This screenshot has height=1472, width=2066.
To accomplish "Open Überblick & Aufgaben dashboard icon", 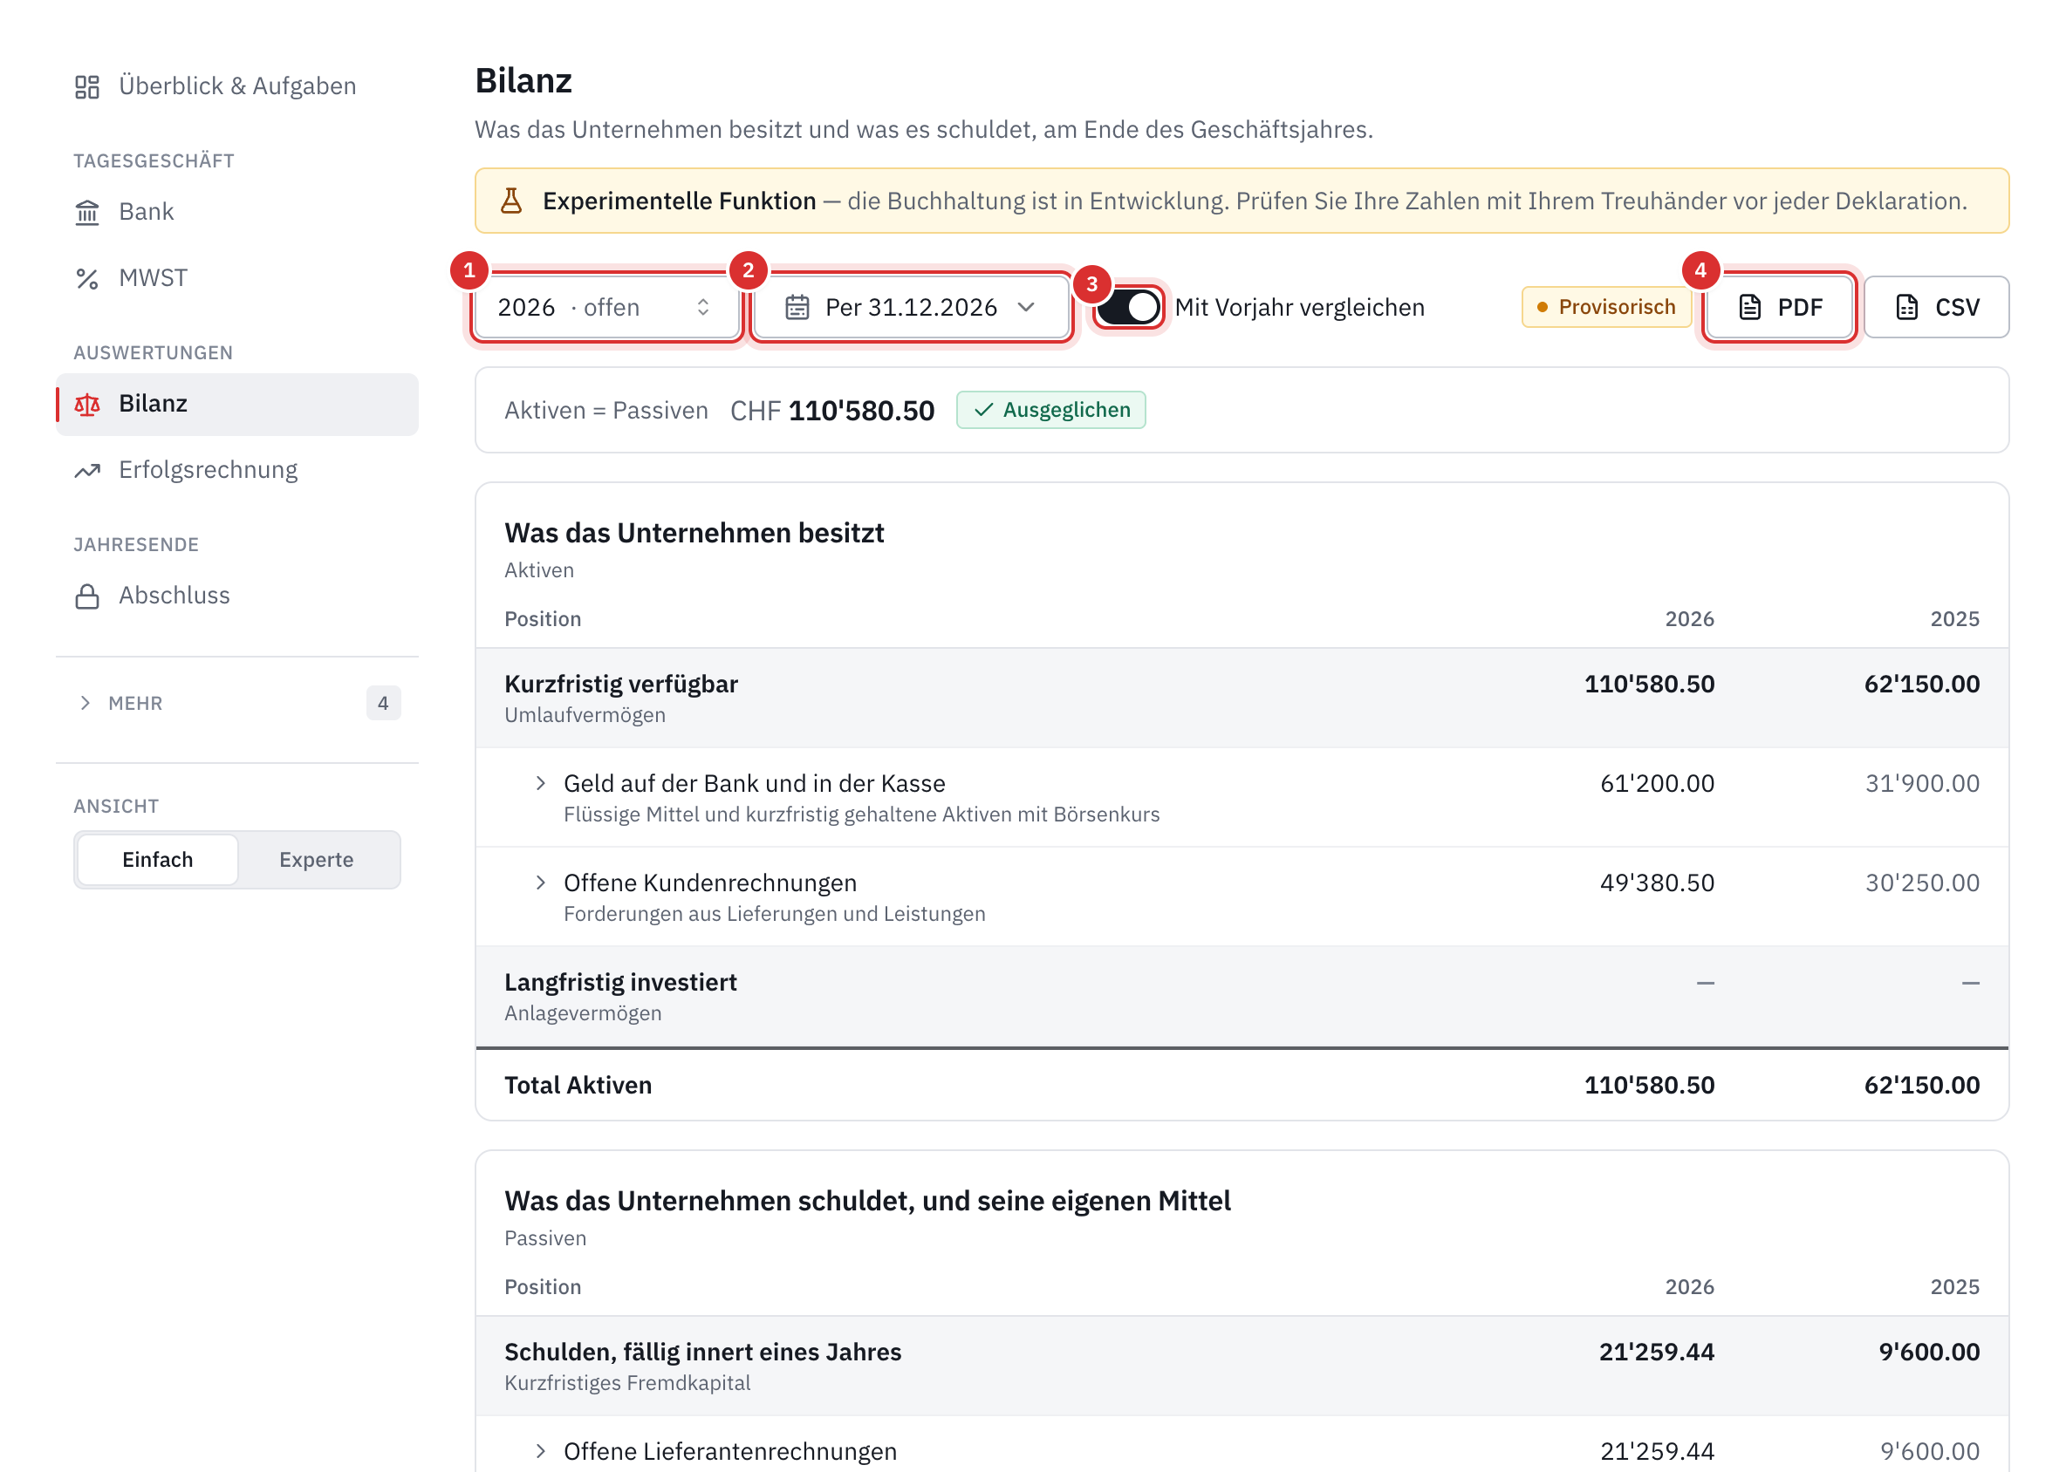I will coord(87,87).
